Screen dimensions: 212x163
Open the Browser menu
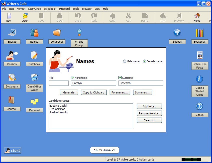(x=87, y=9)
